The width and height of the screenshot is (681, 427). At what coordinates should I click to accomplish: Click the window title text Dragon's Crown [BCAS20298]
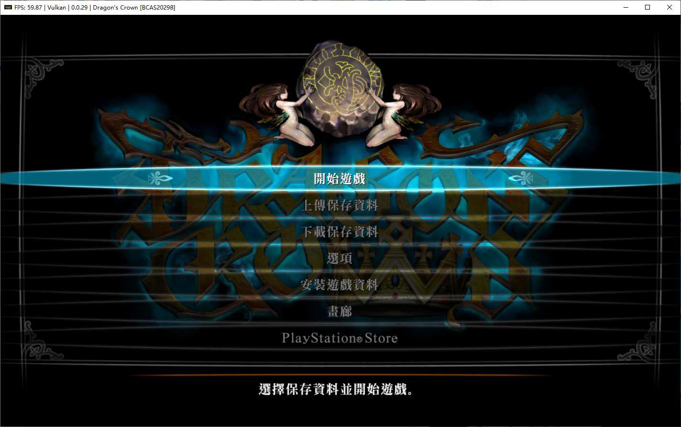click(x=134, y=8)
